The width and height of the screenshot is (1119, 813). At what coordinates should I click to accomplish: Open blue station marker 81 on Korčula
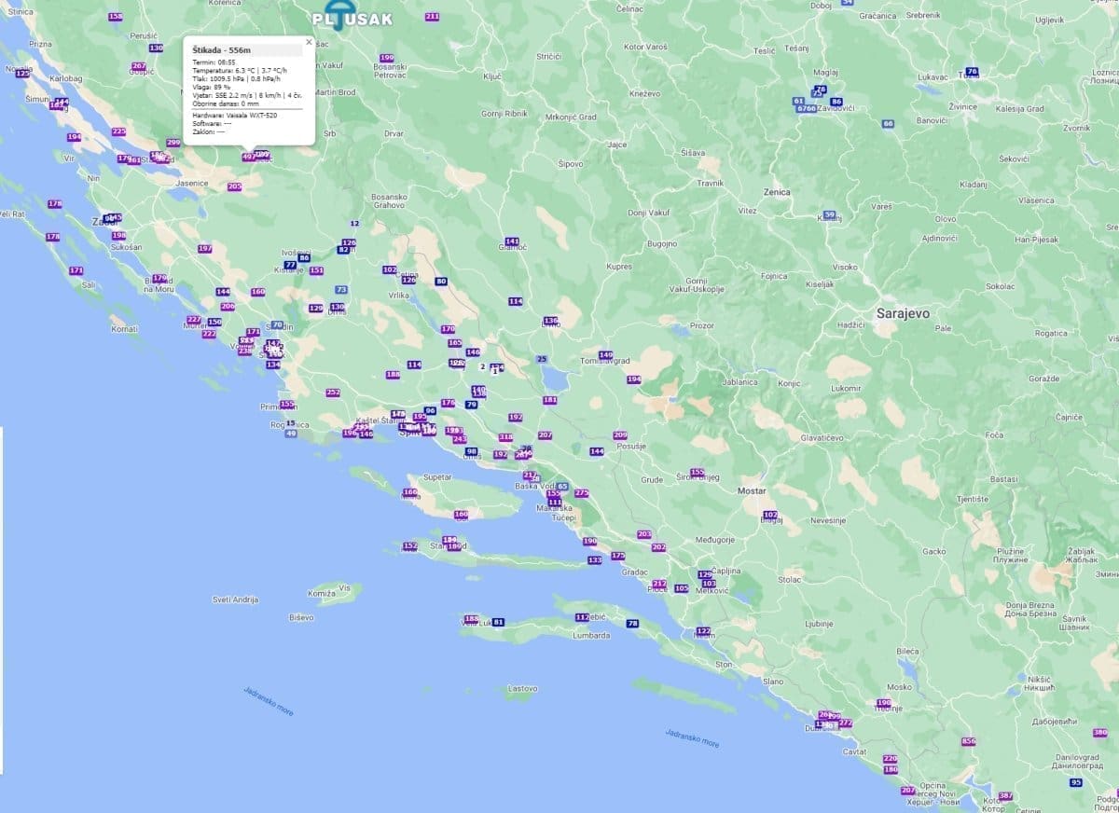[x=499, y=622]
